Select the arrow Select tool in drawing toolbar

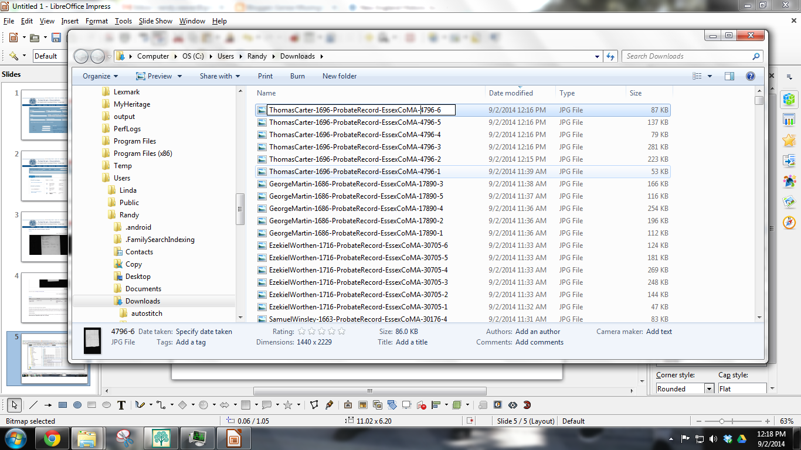15,404
